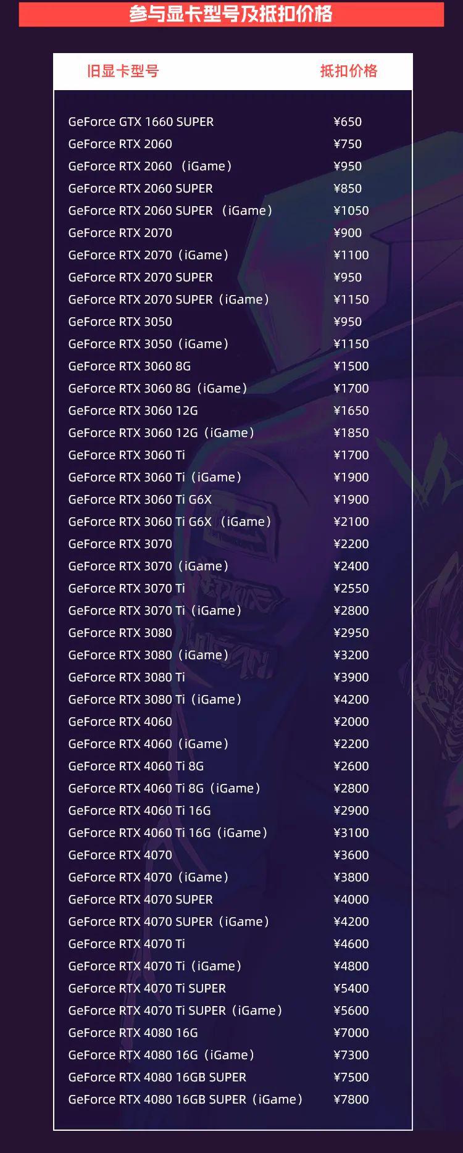Image resolution: width=463 pixels, height=1153 pixels.
Task: Click the ¥7800 price at list bottom
Action: [351, 1099]
